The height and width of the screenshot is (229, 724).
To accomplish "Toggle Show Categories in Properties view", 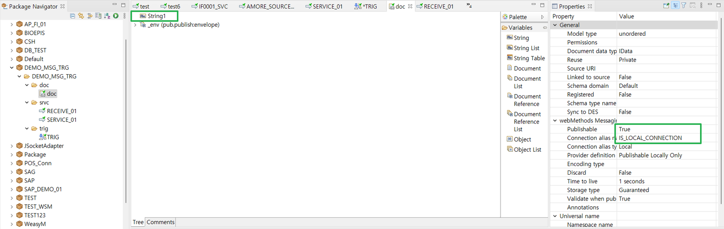I will [x=675, y=5].
